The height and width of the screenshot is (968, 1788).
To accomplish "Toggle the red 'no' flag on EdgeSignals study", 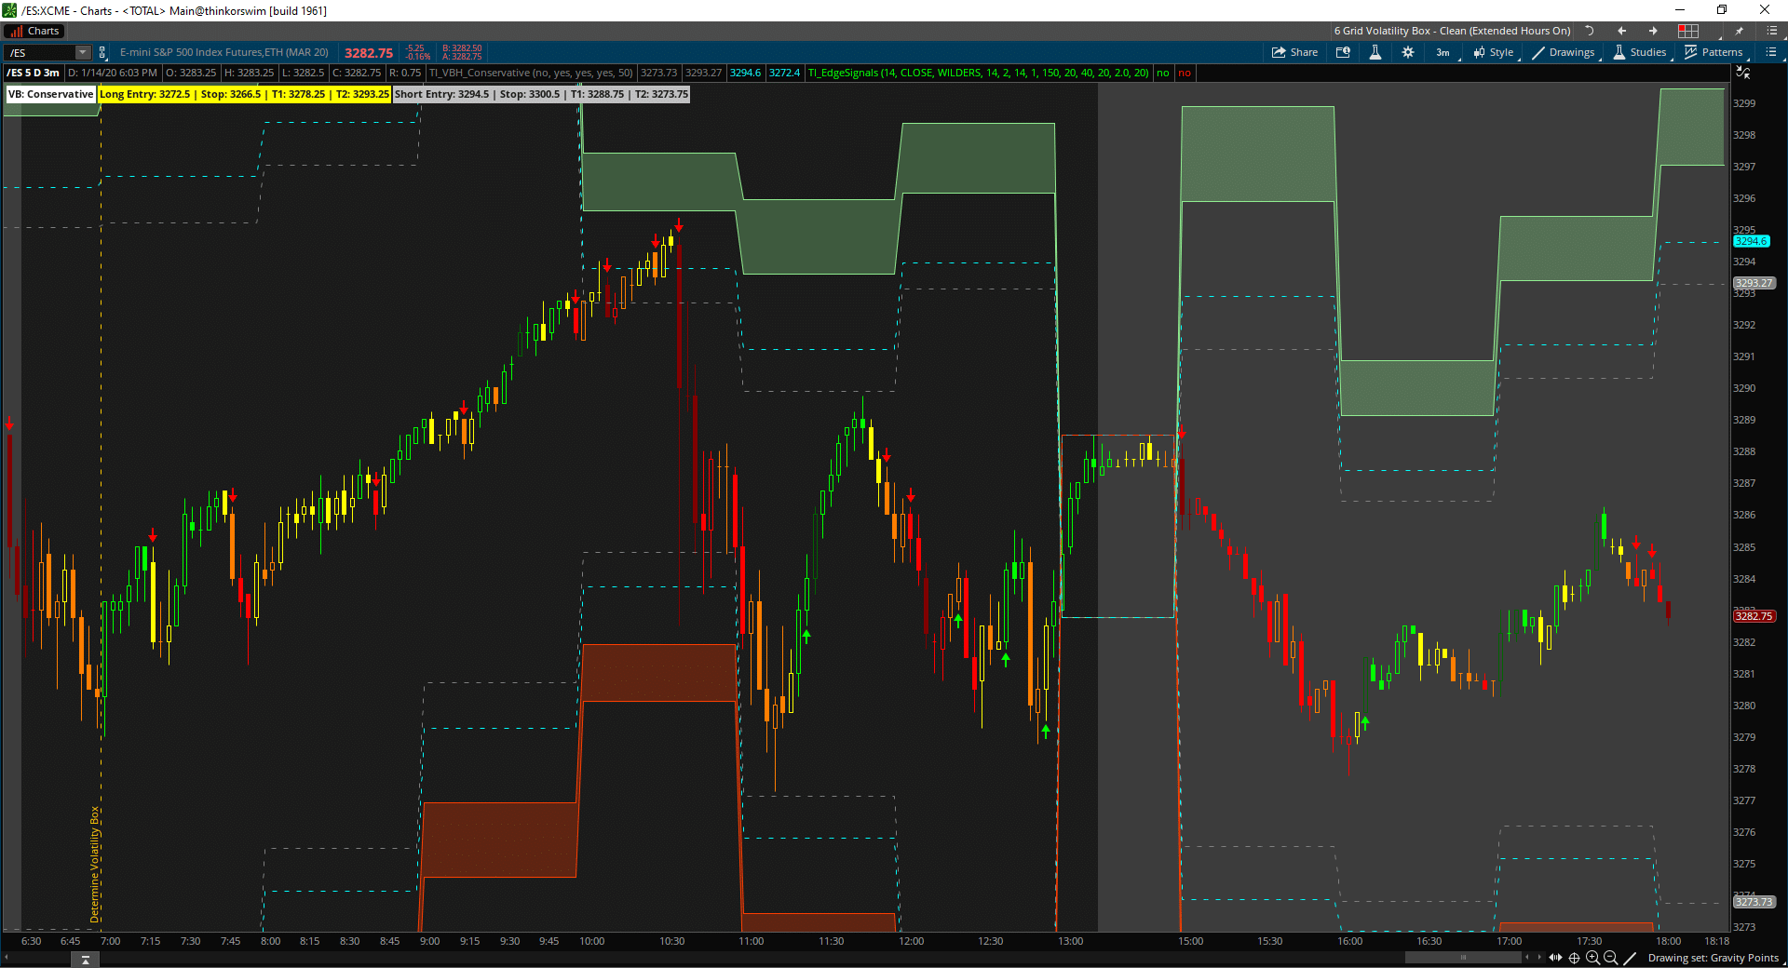I will pyautogui.click(x=1185, y=73).
